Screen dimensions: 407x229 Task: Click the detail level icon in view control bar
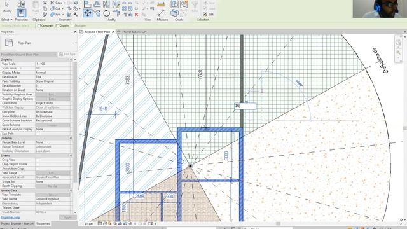click(100, 223)
